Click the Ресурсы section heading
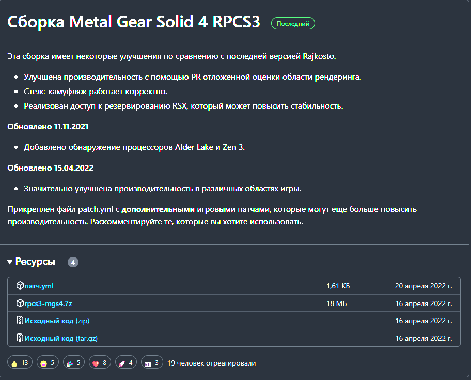 pos(35,262)
